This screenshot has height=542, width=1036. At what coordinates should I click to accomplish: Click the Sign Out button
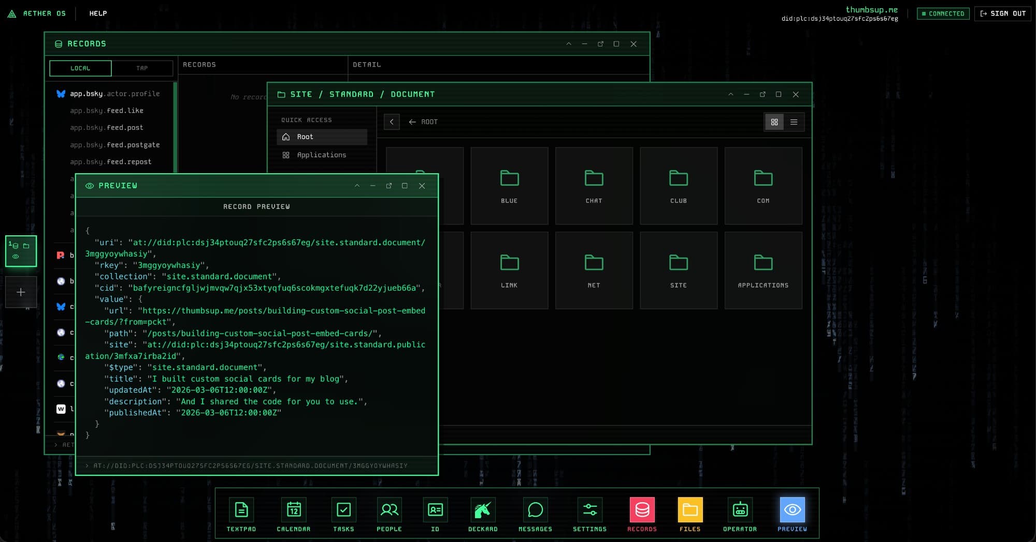pyautogui.click(x=1003, y=13)
